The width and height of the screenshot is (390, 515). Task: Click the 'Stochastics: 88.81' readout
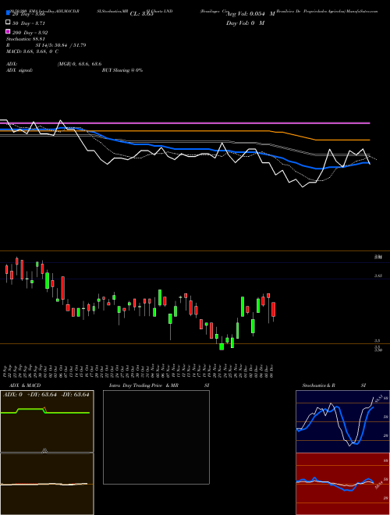click(25, 39)
